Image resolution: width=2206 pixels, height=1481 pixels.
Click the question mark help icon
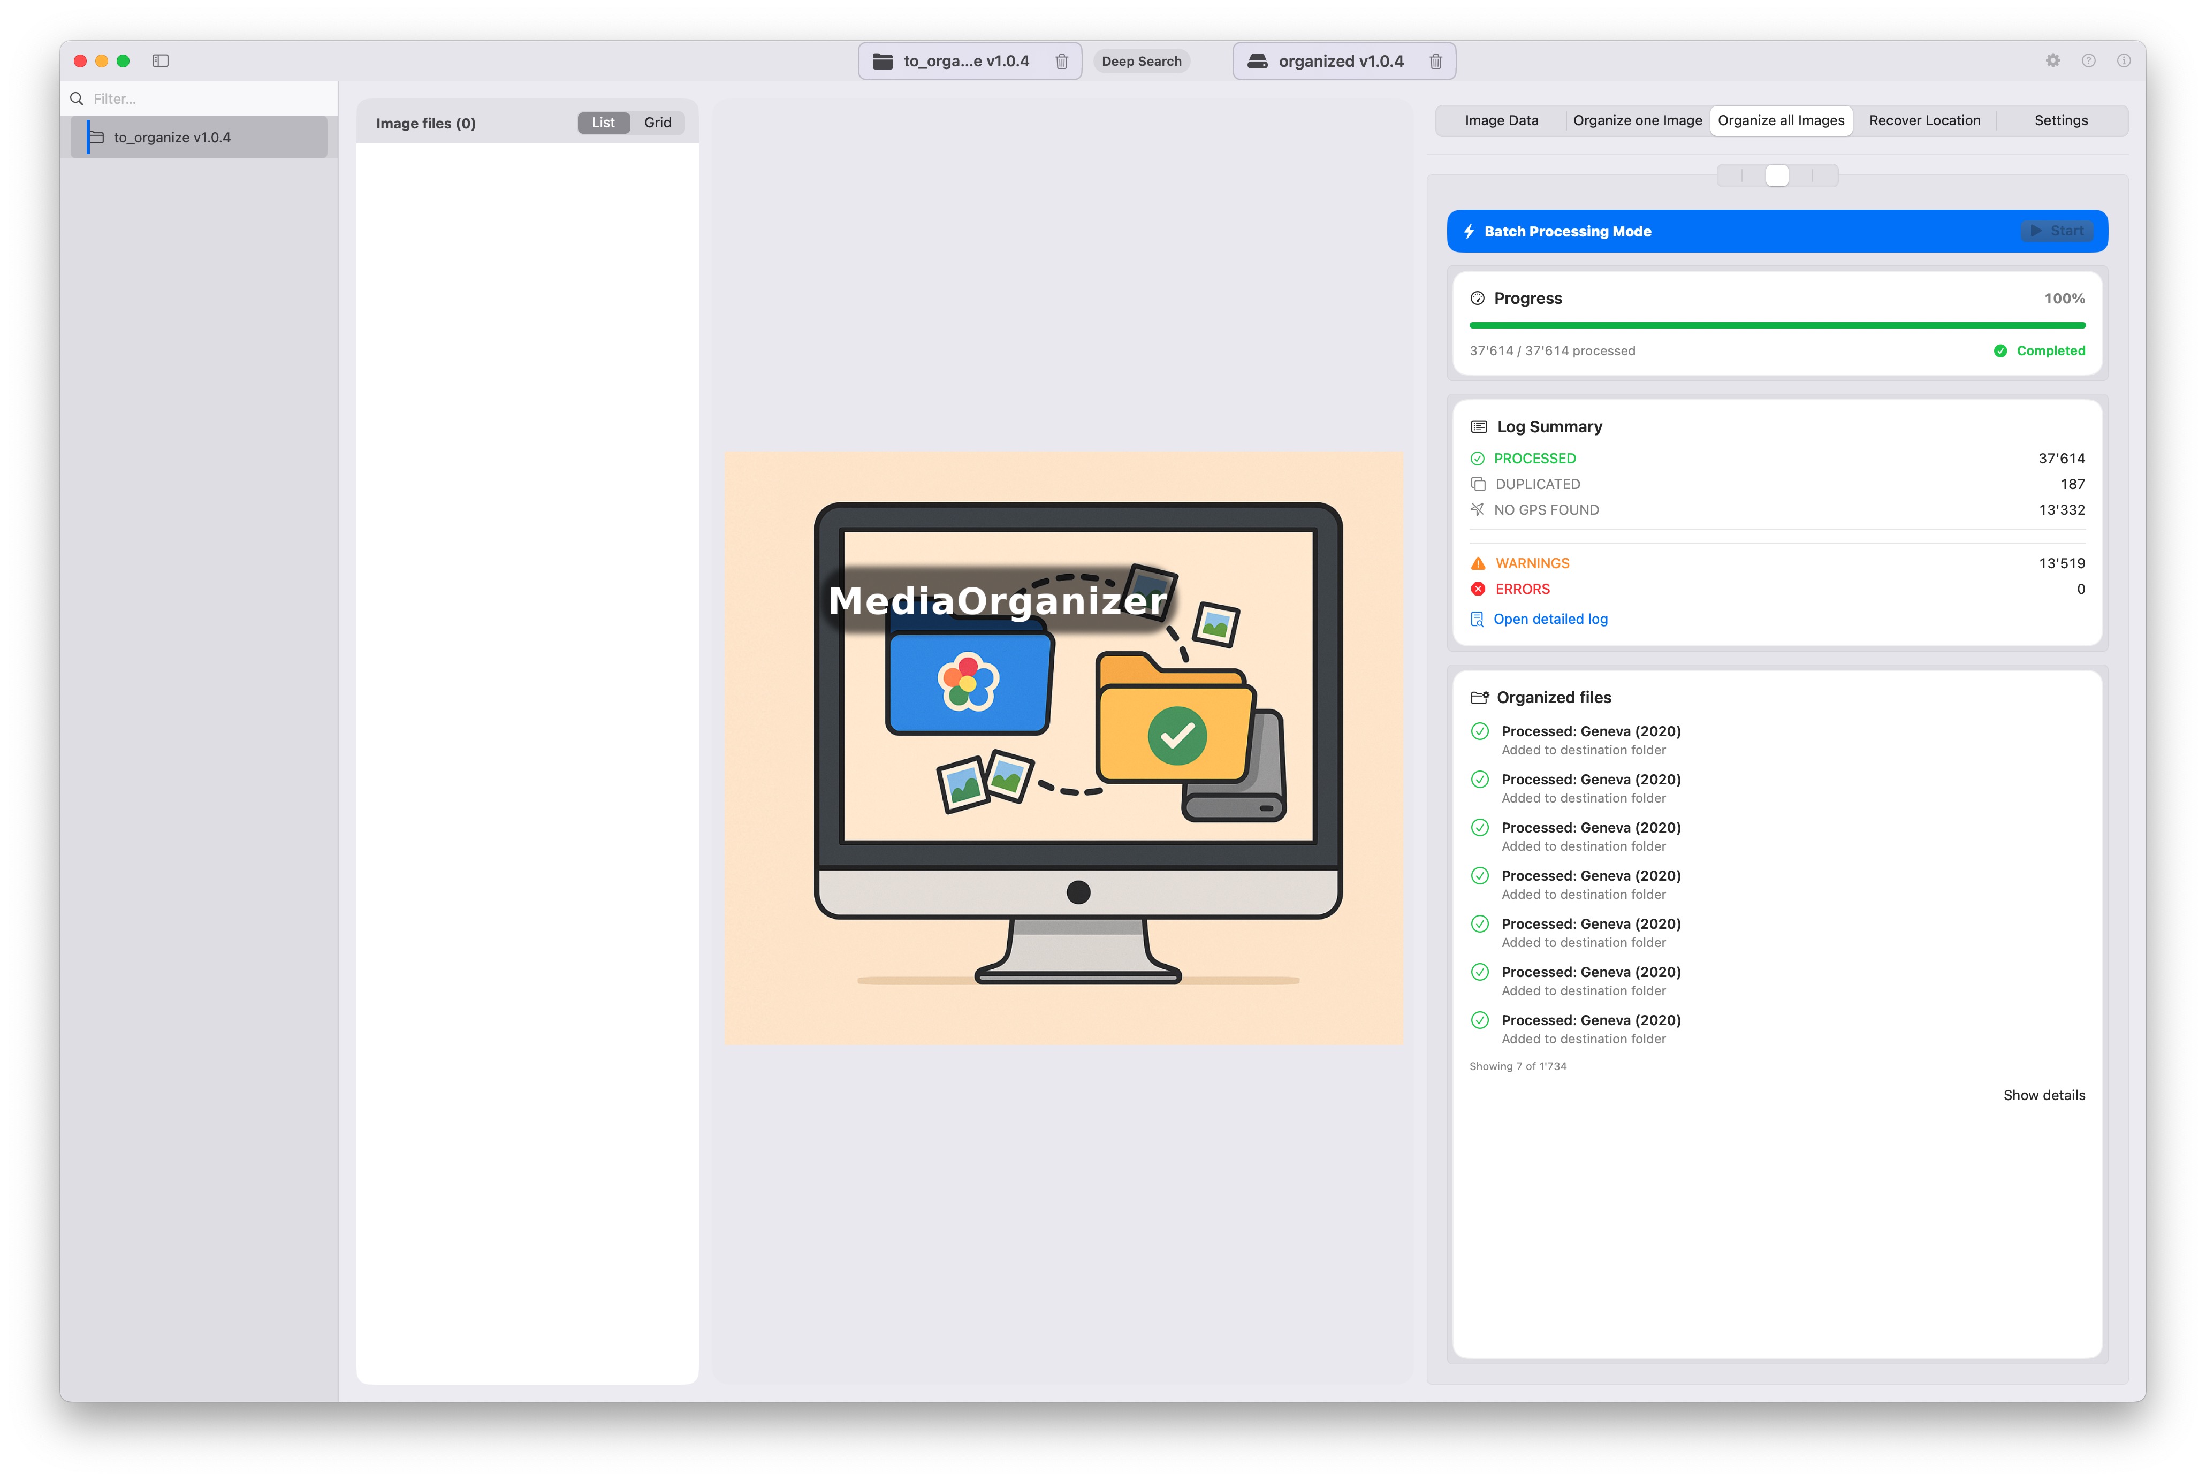pyautogui.click(x=2088, y=60)
